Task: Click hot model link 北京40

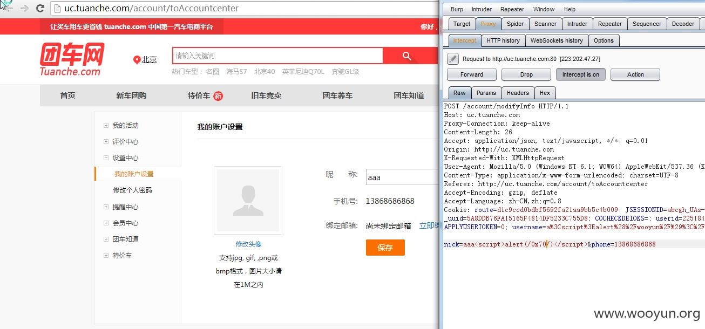Action: point(265,72)
